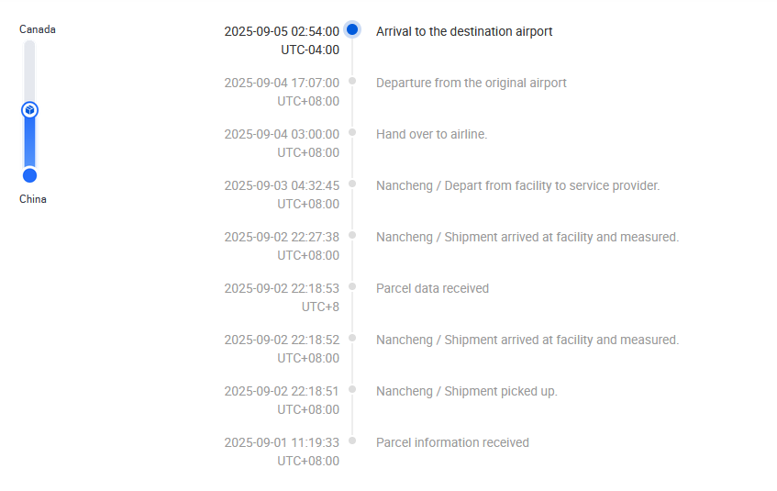Click the 2025-09-05 02:54:00 timestamp

[x=282, y=31]
